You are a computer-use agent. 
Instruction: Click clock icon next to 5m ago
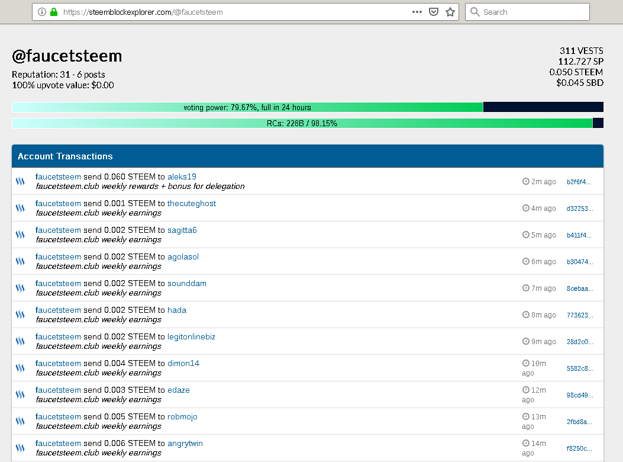525,235
